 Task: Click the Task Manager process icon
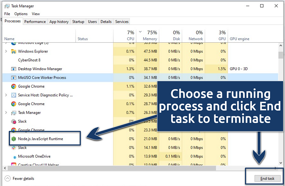point(14,113)
